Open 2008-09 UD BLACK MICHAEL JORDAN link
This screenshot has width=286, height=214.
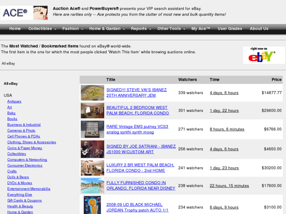137,207
